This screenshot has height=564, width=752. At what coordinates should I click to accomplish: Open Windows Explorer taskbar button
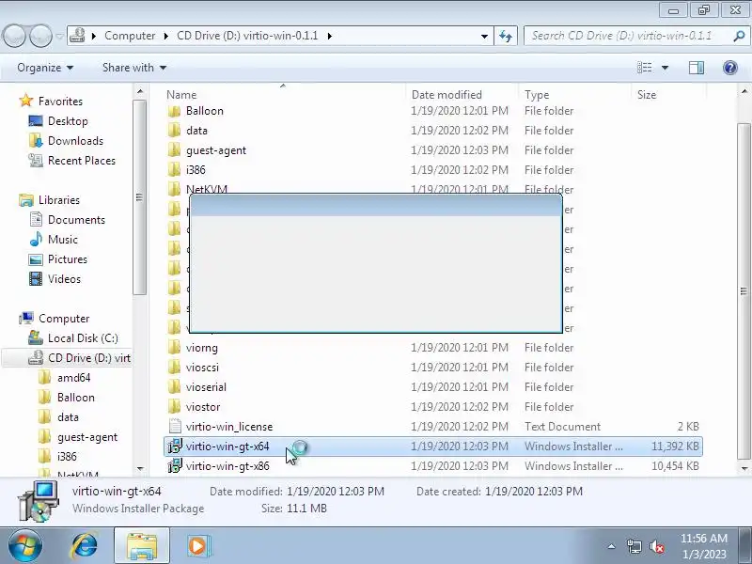click(142, 546)
